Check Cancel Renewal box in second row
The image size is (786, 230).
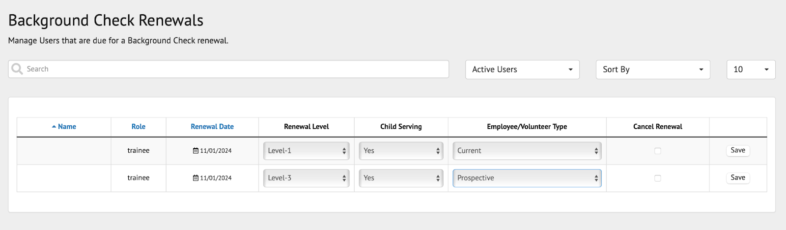pyautogui.click(x=657, y=178)
